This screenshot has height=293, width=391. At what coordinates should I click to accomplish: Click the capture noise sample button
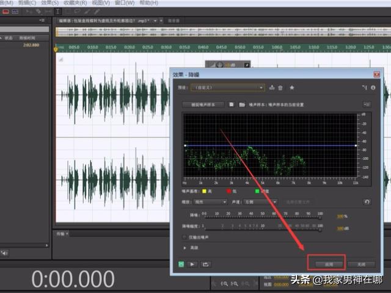pyautogui.click(x=204, y=104)
